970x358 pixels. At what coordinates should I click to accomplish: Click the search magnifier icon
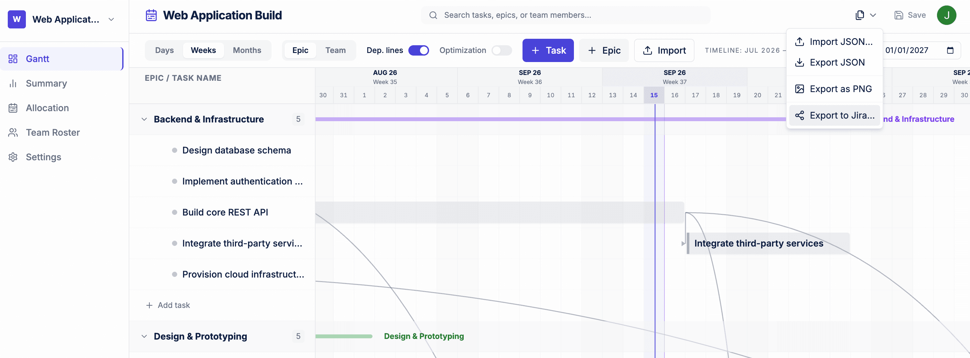pyautogui.click(x=433, y=15)
